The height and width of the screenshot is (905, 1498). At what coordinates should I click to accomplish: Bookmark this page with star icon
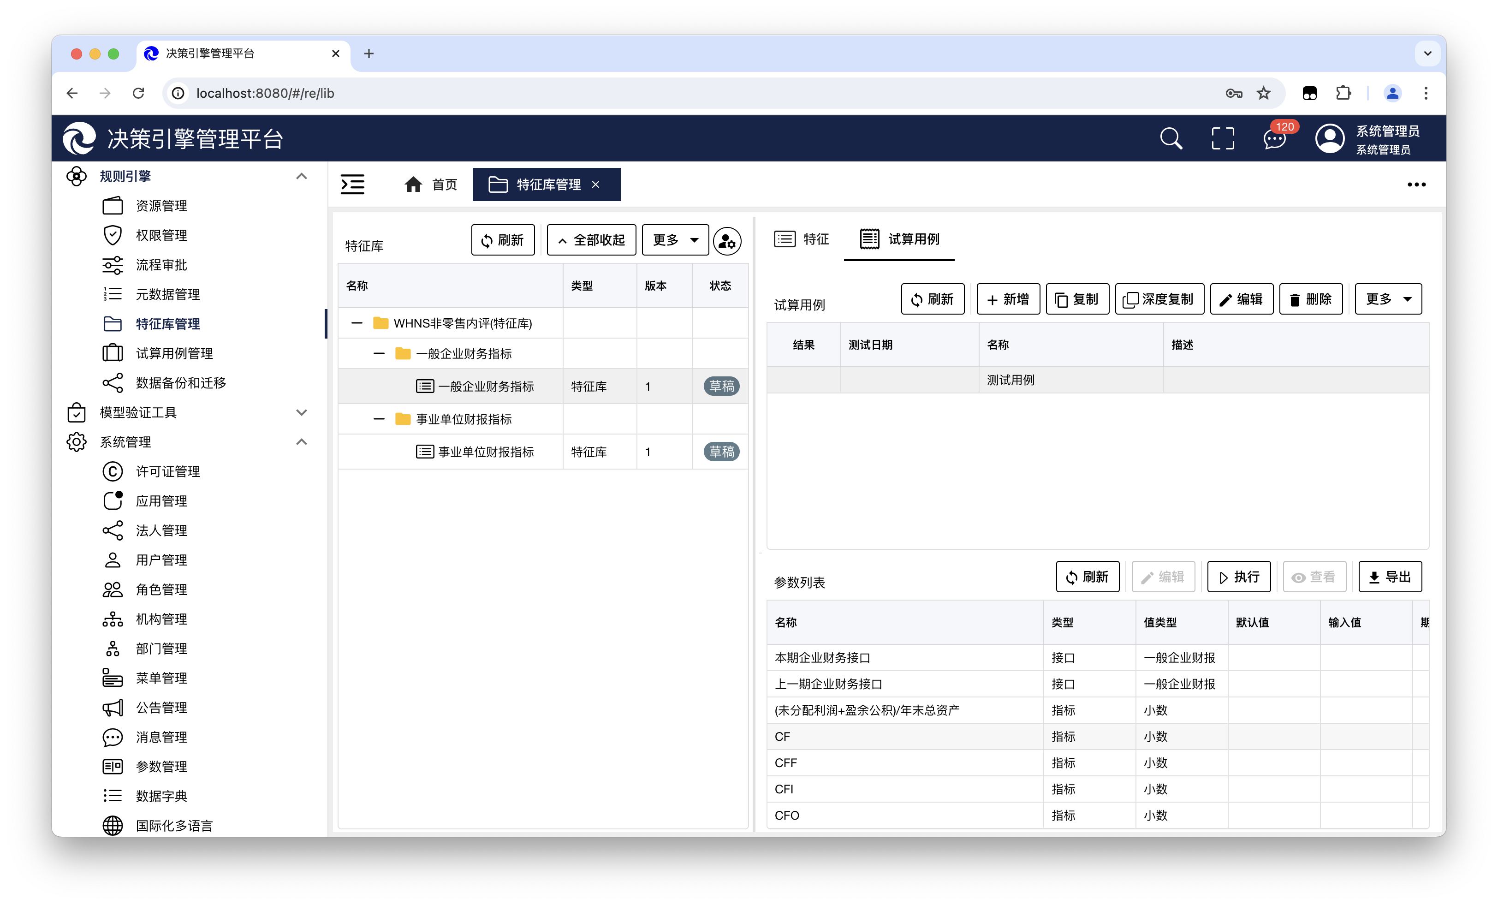[1264, 93]
